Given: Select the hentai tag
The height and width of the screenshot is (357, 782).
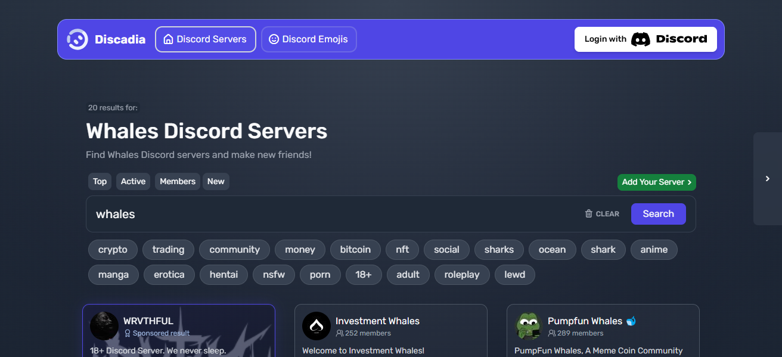Looking at the screenshot, I should [224, 275].
